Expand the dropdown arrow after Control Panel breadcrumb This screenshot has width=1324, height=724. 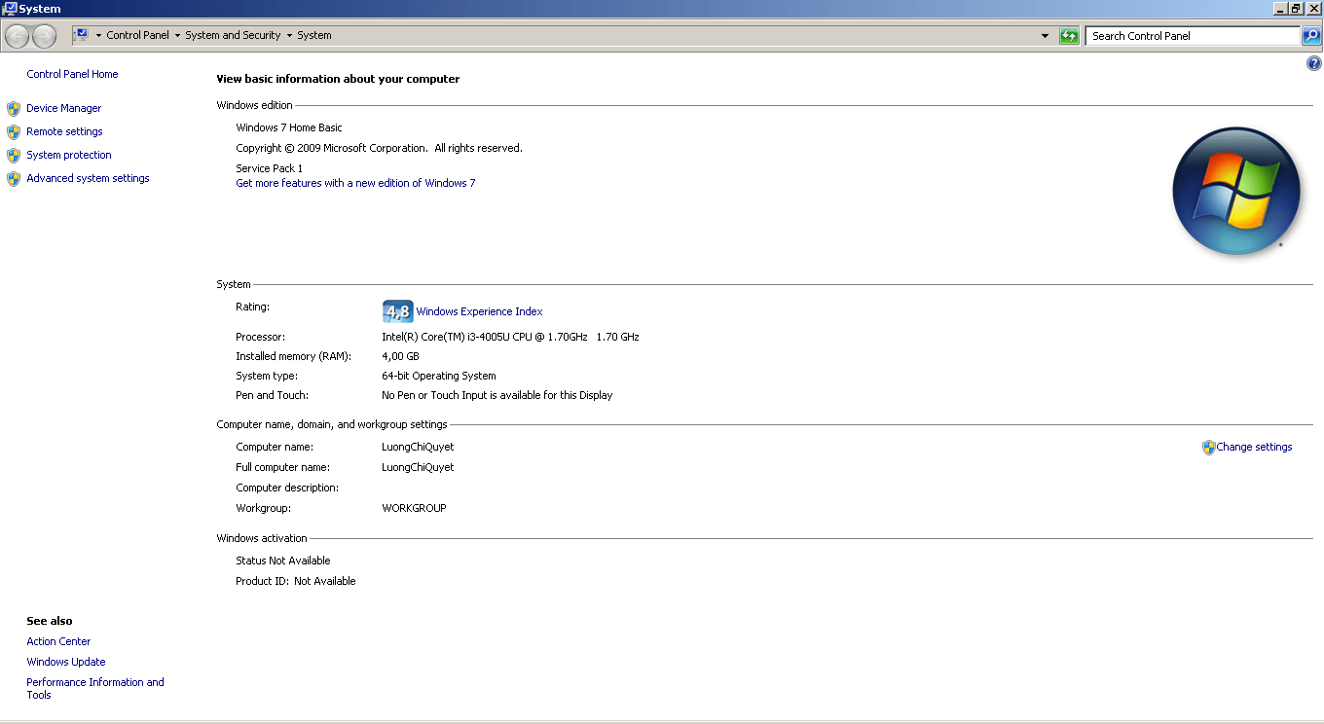pos(177,35)
